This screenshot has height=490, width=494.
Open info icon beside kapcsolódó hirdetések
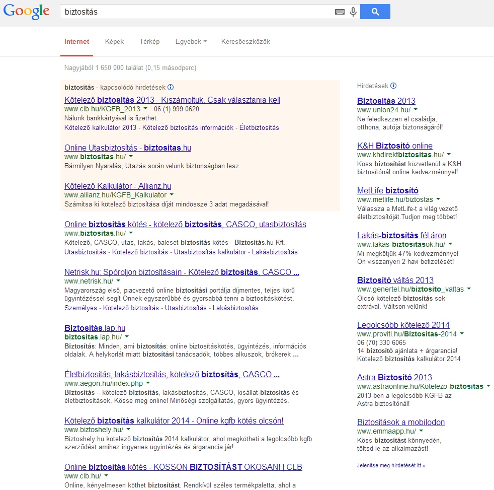coord(171,87)
